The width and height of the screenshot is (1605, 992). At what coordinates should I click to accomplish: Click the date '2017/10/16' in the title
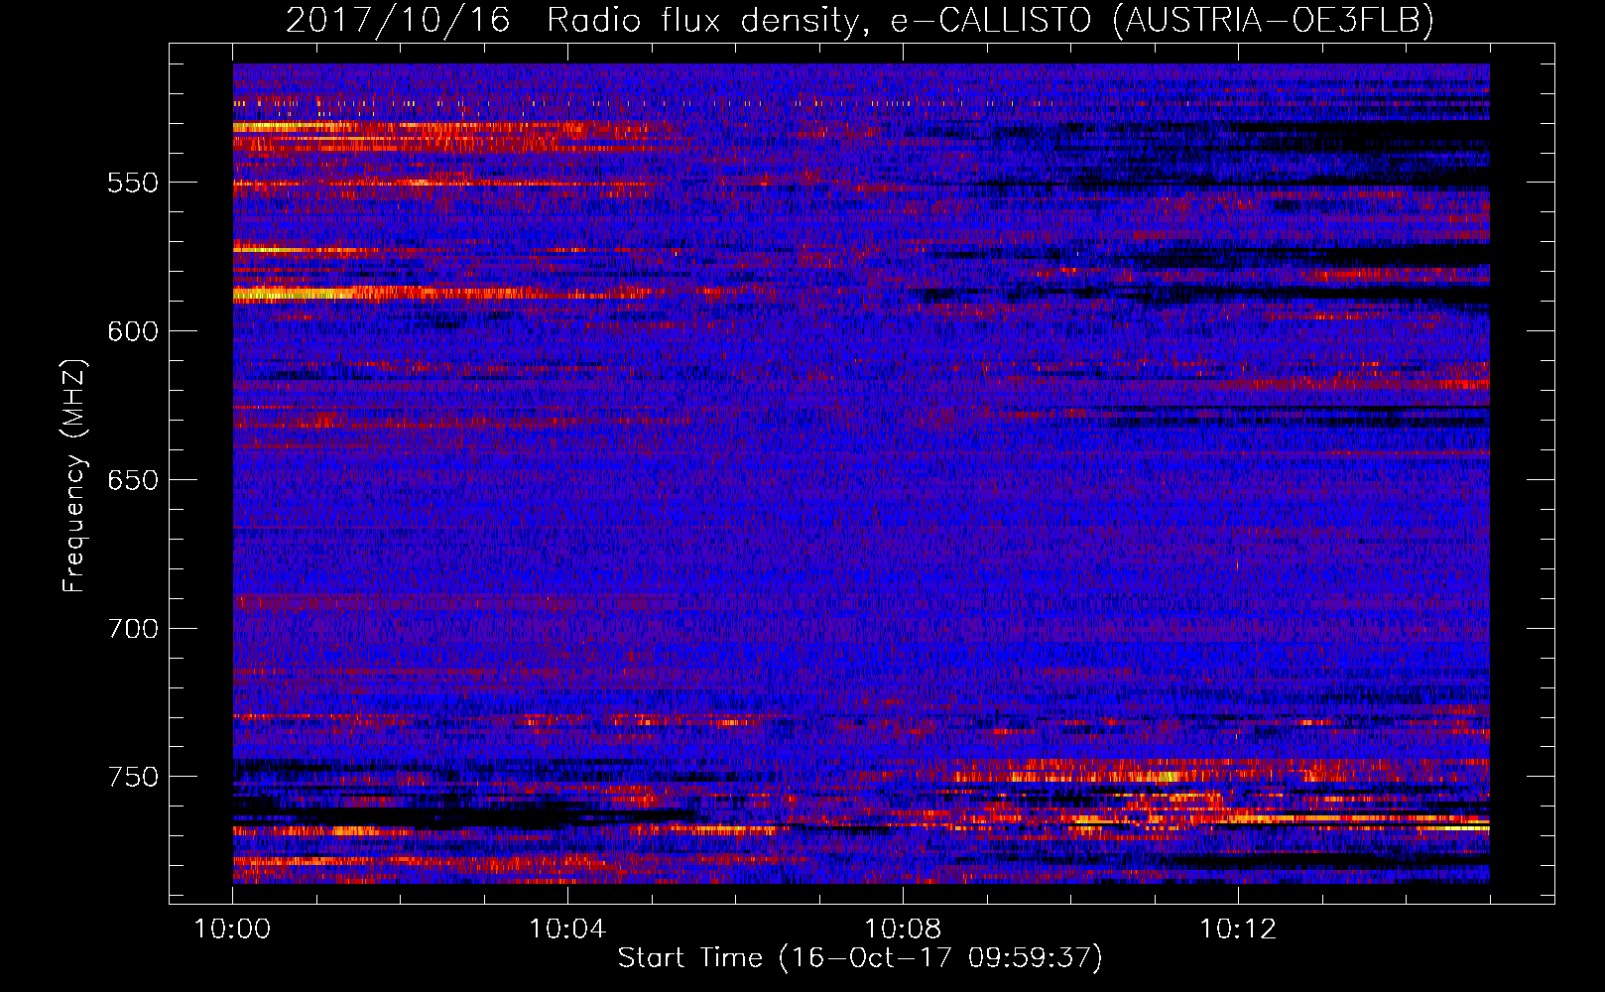pos(398,20)
